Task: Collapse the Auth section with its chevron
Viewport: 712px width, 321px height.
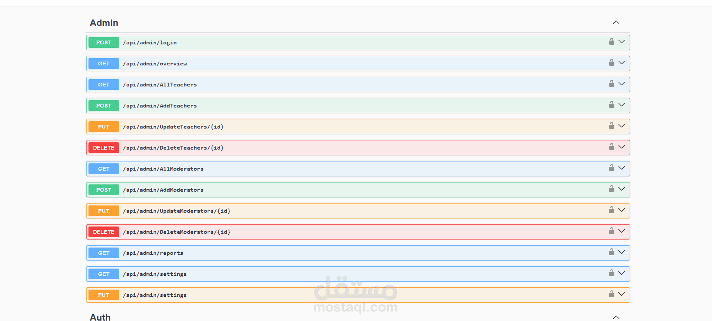Action: [616, 317]
